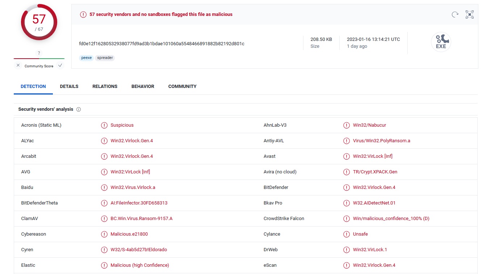Click the warning icon in the ClamAV row

pos(104,219)
